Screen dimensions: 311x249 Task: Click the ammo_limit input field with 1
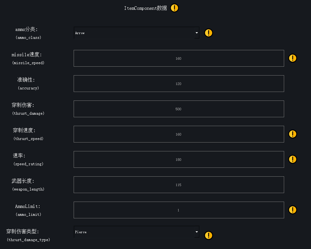[x=179, y=210]
